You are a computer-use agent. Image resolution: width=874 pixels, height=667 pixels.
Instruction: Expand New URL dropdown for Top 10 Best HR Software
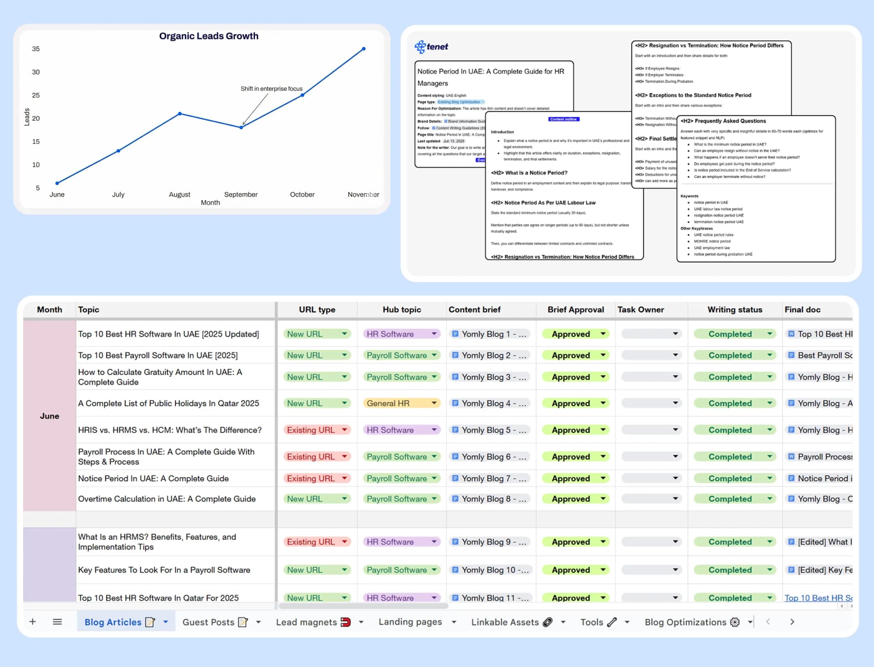point(345,333)
